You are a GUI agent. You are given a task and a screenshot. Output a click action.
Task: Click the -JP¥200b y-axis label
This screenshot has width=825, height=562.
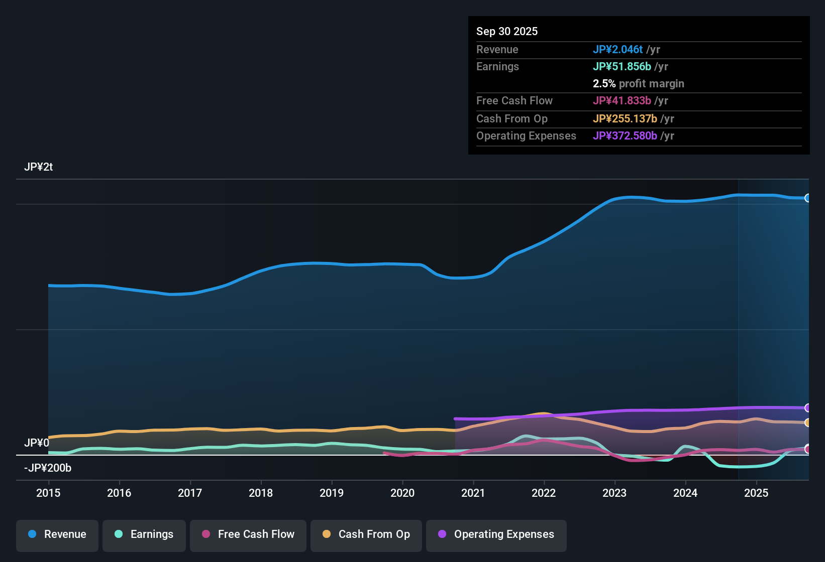coord(48,468)
